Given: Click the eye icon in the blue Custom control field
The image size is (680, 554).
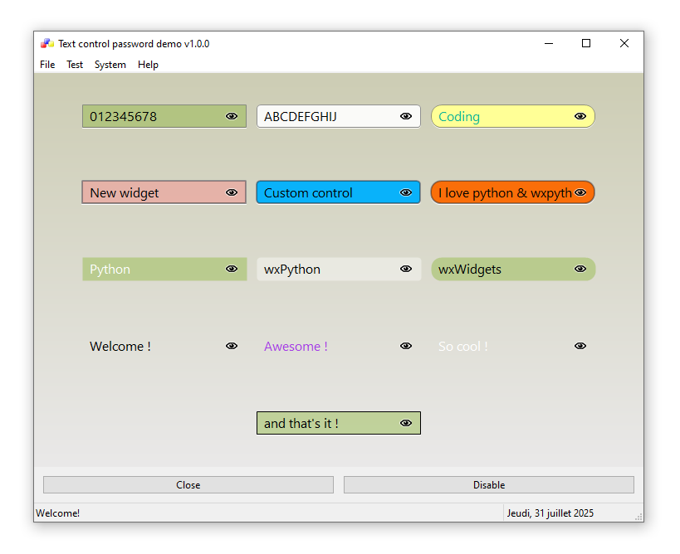Looking at the screenshot, I should [406, 193].
